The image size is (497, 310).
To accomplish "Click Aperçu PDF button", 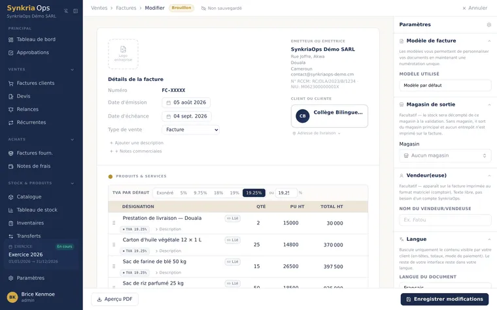I will click(x=114, y=300).
